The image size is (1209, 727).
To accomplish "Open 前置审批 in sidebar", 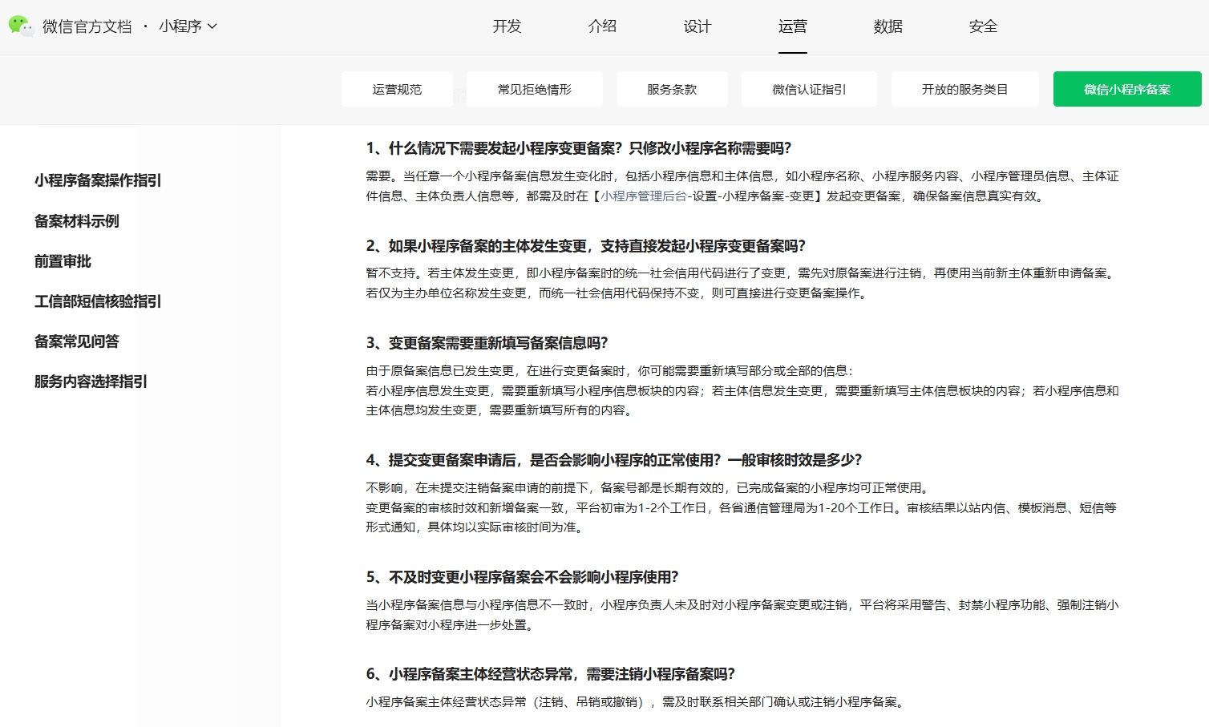I will coord(63,261).
